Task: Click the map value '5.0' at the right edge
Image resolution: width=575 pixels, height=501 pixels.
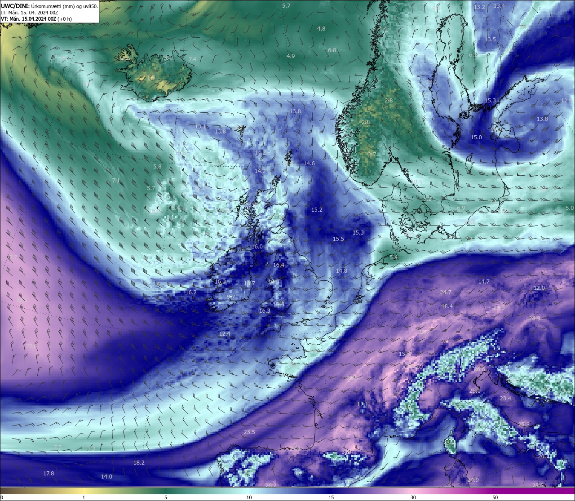Action: [x=570, y=208]
